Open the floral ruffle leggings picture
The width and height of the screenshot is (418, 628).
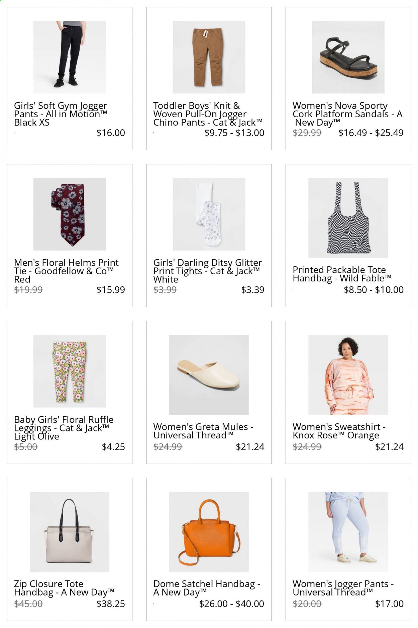[70, 371]
